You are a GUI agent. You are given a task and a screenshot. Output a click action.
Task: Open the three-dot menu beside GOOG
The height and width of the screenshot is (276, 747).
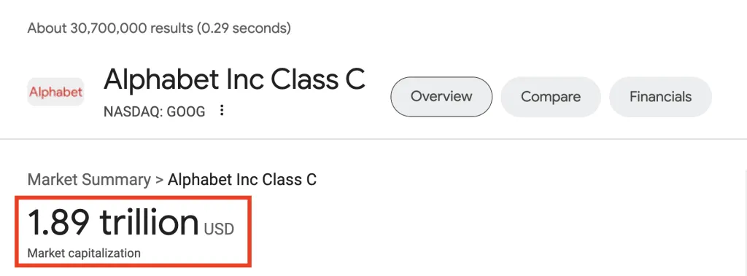click(221, 111)
